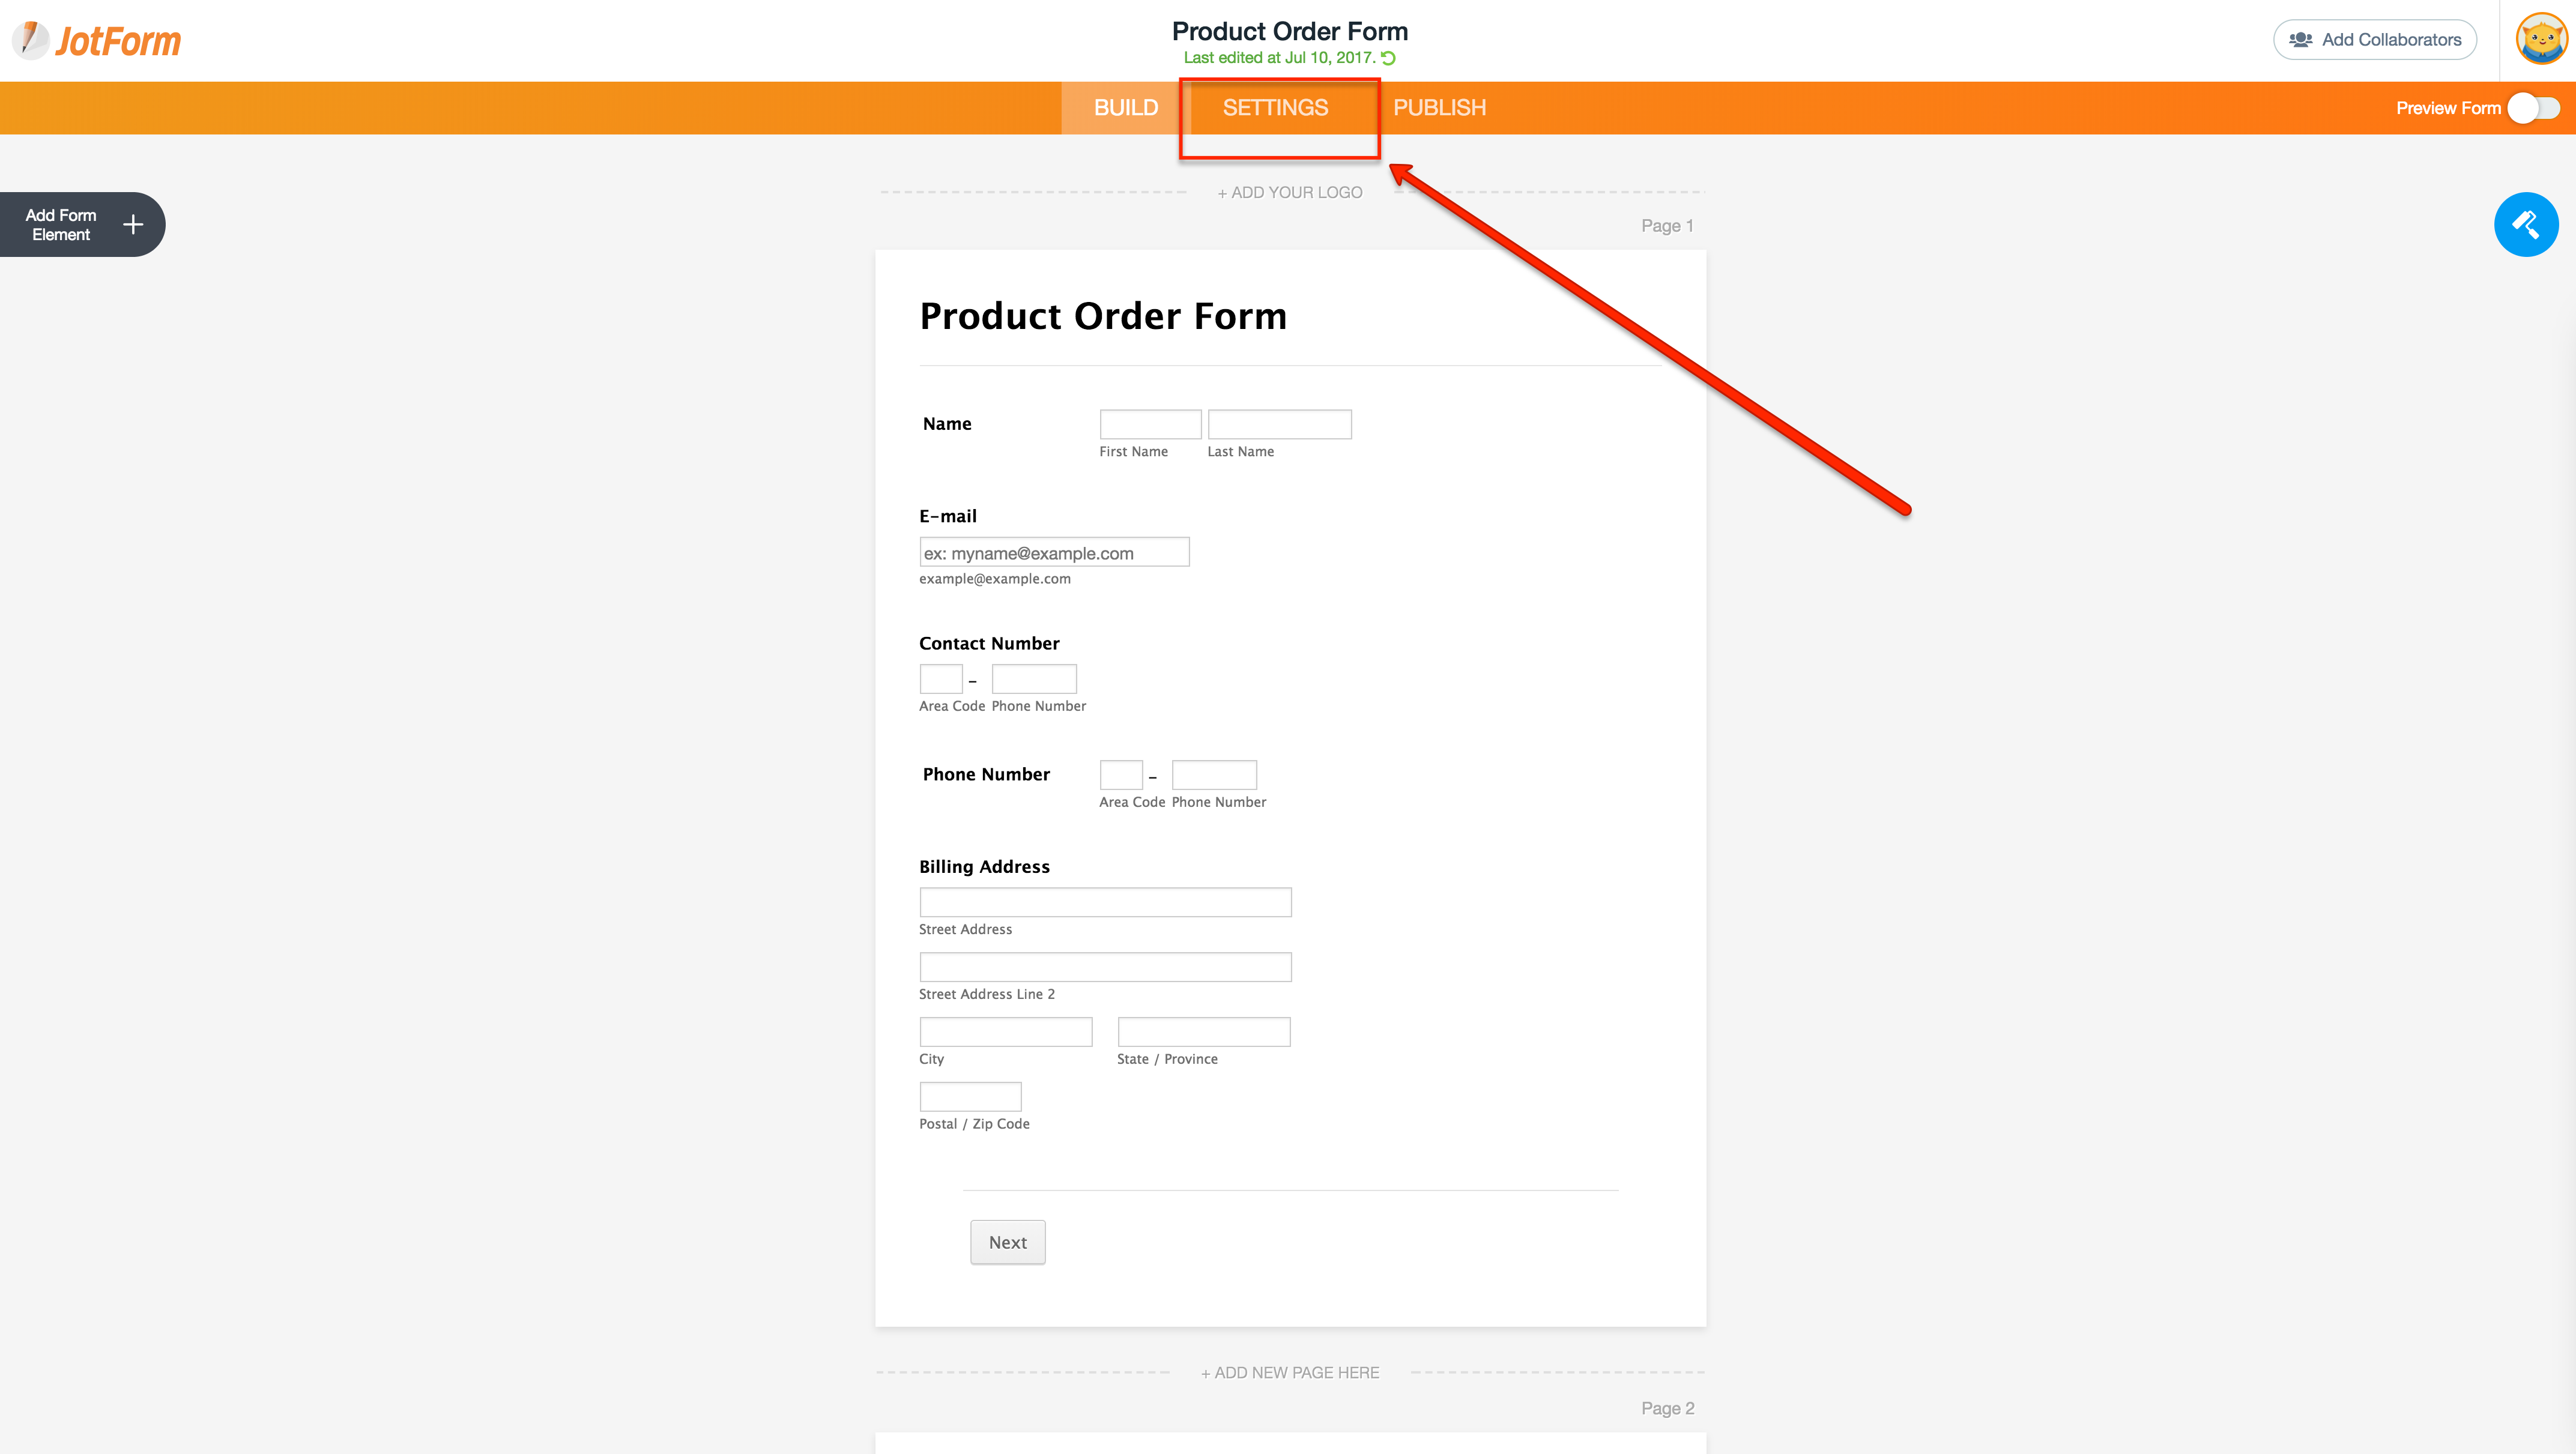Click the JotForm logo

click(x=97, y=41)
